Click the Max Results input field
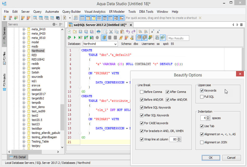 178,38
